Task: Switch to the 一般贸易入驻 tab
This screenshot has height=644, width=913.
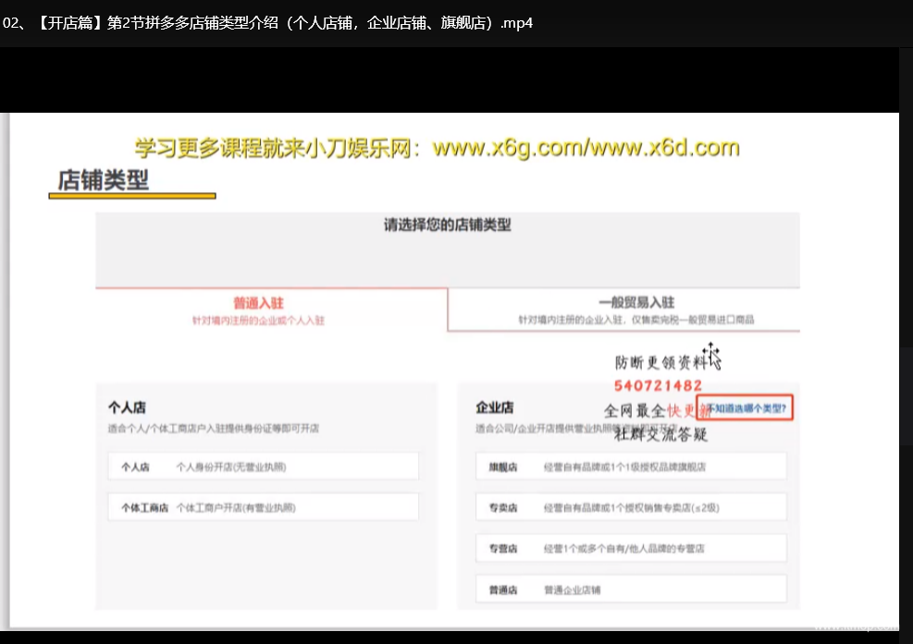Action: tap(623, 310)
